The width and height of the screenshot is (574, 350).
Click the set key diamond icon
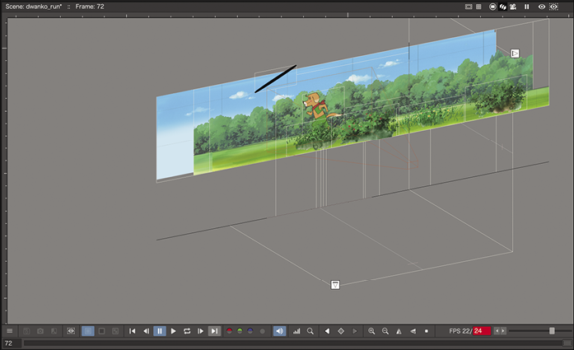click(x=341, y=331)
